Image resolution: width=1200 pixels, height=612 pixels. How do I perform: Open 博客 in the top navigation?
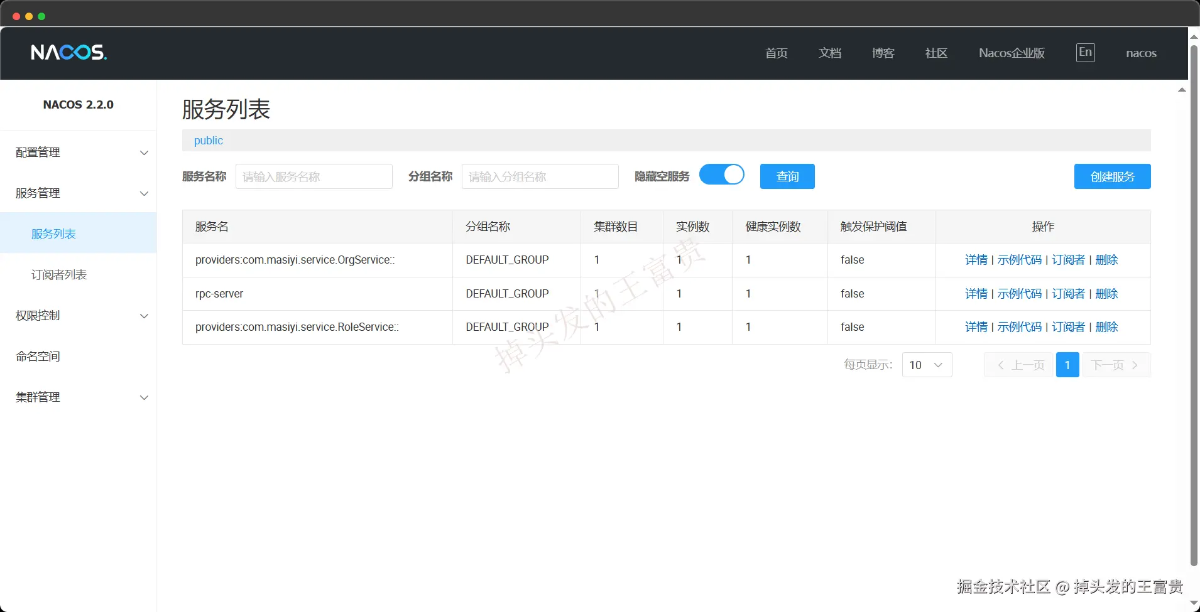[883, 53]
